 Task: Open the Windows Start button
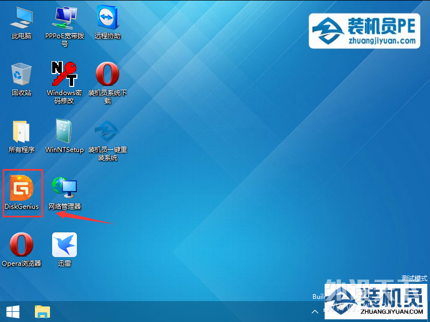tap(13, 312)
